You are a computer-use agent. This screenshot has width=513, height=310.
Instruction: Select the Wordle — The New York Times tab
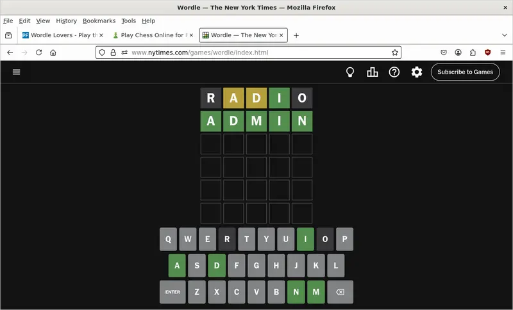pos(244,35)
